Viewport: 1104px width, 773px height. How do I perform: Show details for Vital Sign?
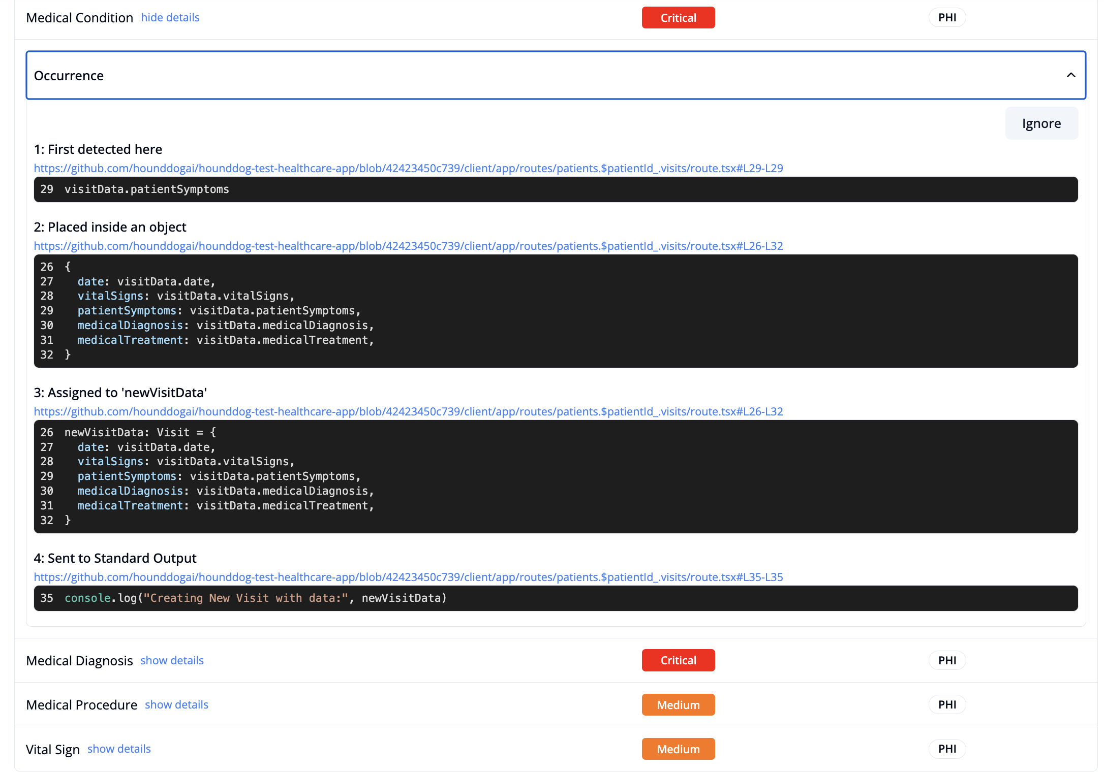(119, 749)
